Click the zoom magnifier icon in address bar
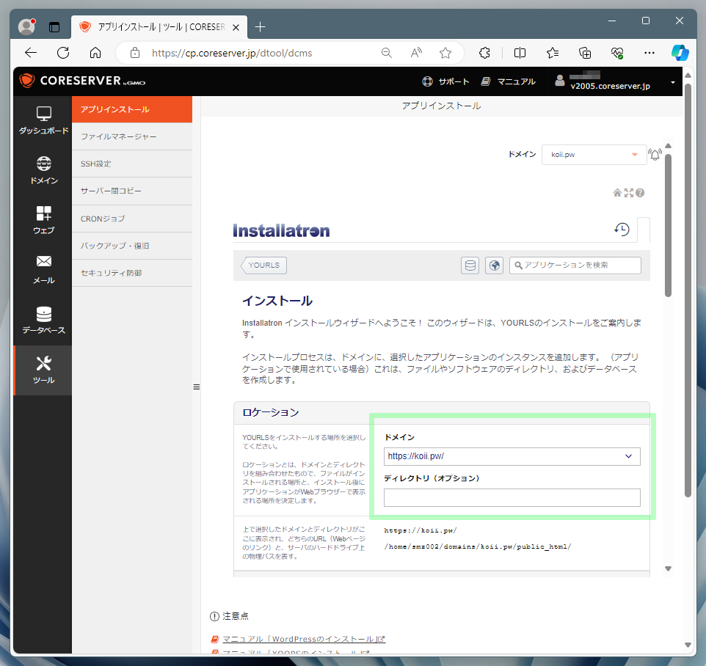This screenshot has height=666, width=706. [x=386, y=53]
